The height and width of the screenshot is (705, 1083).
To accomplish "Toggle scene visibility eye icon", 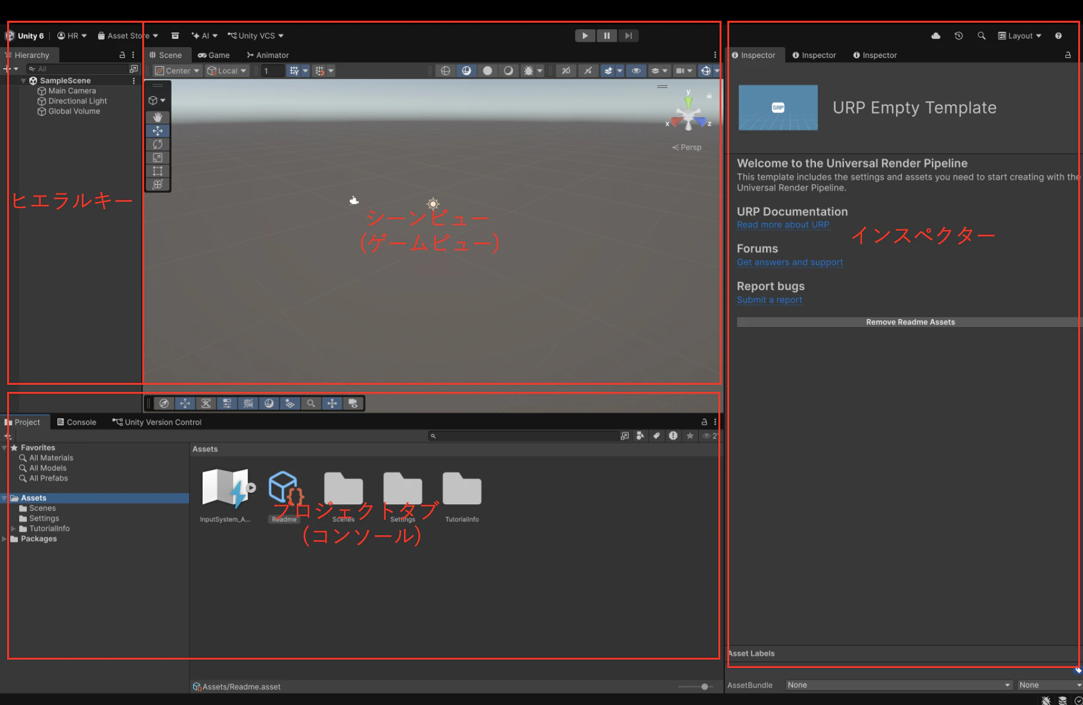I will [x=636, y=70].
